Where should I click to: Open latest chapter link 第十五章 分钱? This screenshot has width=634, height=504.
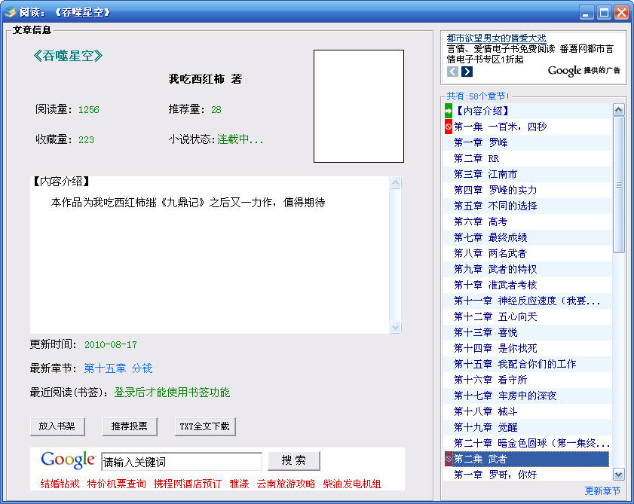click(118, 368)
